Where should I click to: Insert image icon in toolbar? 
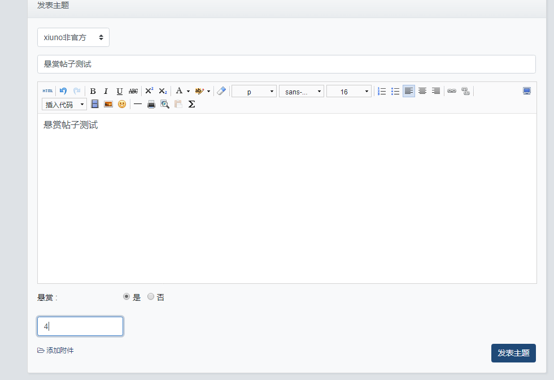click(108, 104)
